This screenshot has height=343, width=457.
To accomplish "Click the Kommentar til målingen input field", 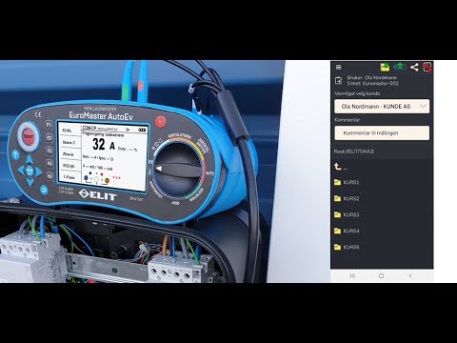I will point(382,133).
